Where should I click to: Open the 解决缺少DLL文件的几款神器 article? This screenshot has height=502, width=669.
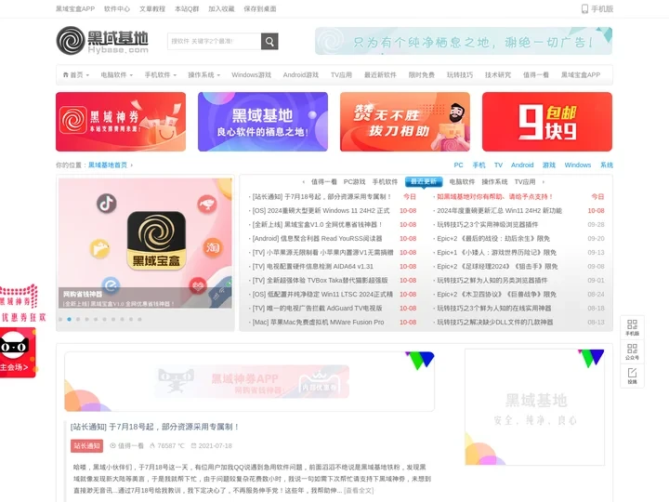click(x=494, y=323)
